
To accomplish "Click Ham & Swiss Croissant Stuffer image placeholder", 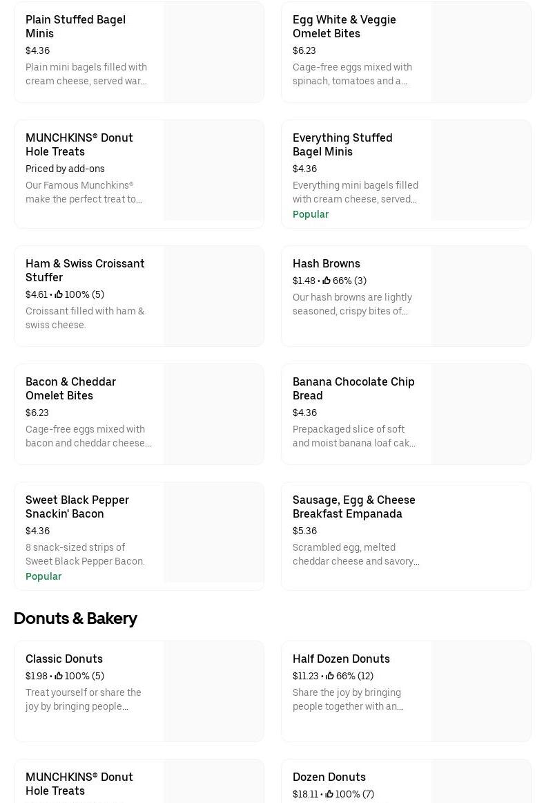I will pyautogui.click(x=213, y=296).
